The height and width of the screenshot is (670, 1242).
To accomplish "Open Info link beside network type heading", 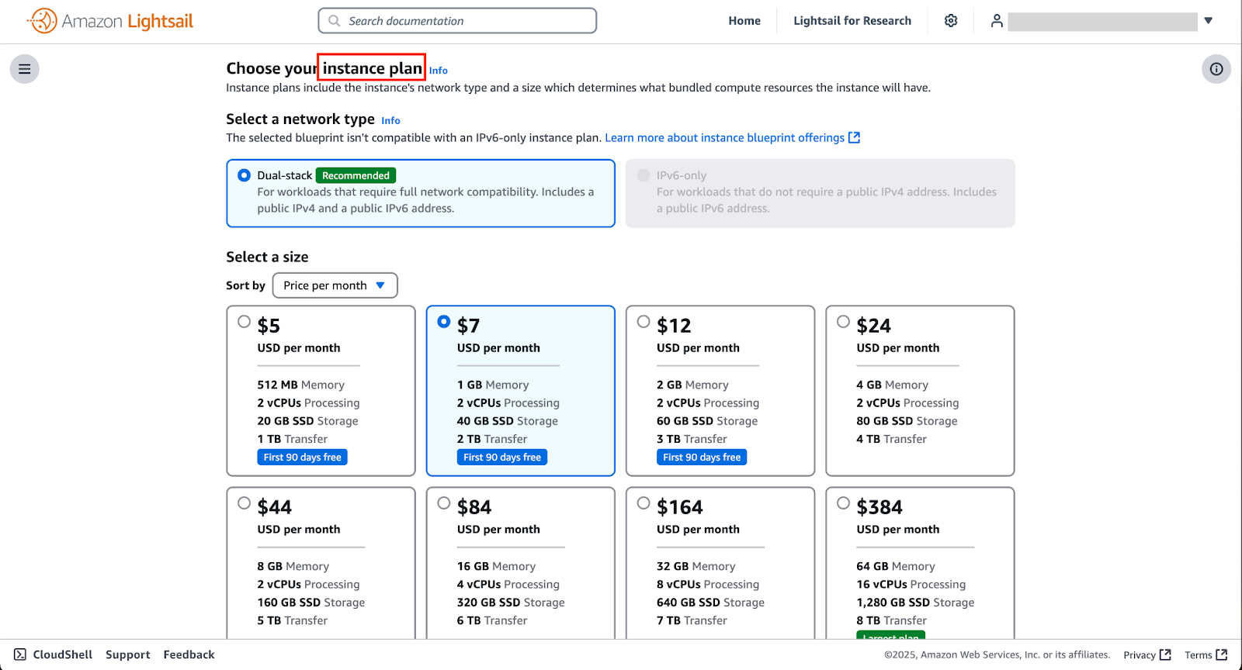I will (390, 120).
